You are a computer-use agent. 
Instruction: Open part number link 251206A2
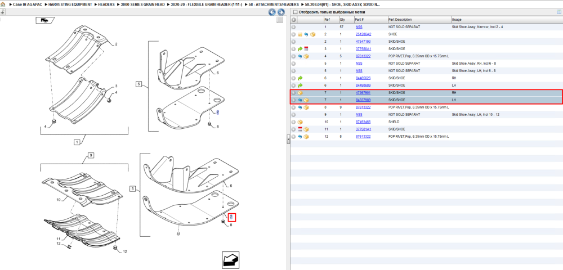tap(363, 34)
